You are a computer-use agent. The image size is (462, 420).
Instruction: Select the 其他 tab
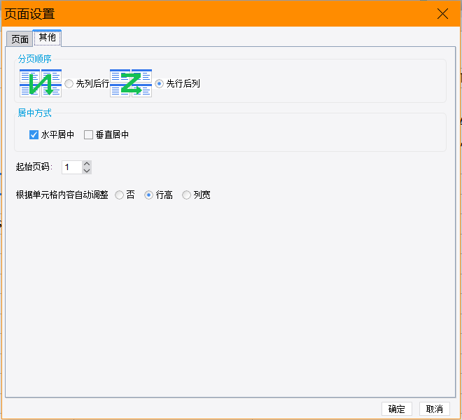point(47,38)
